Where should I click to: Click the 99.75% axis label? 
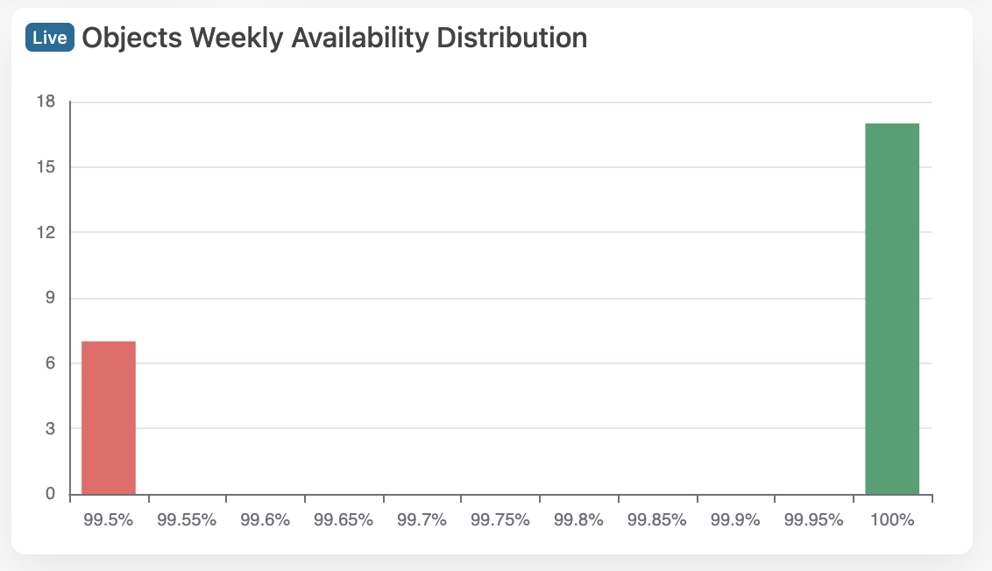pos(500,519)
